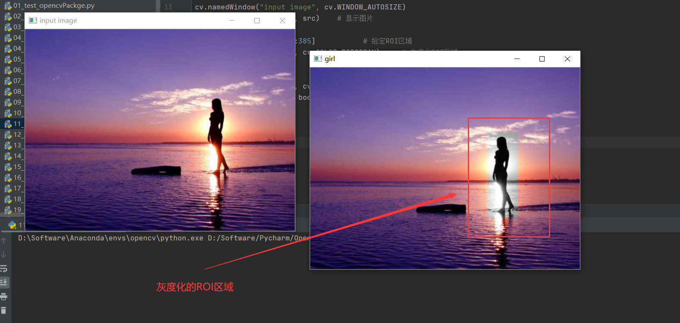Minimize the 'girl' window
The image size is (680, 323).
(517, 58)
